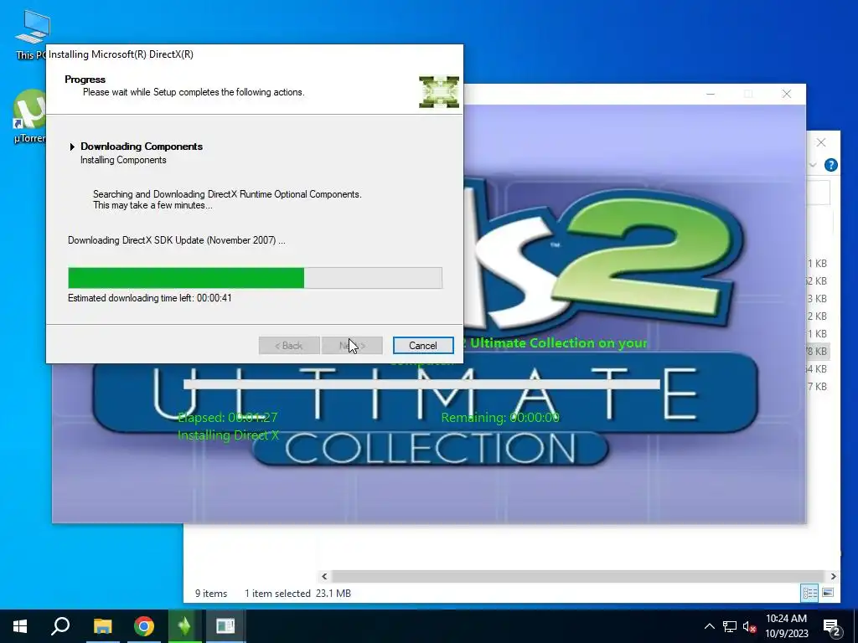The width and height of the screenshot is (858, 643).
Task: Close the File Explorer window behind
Action: (821, 142)
